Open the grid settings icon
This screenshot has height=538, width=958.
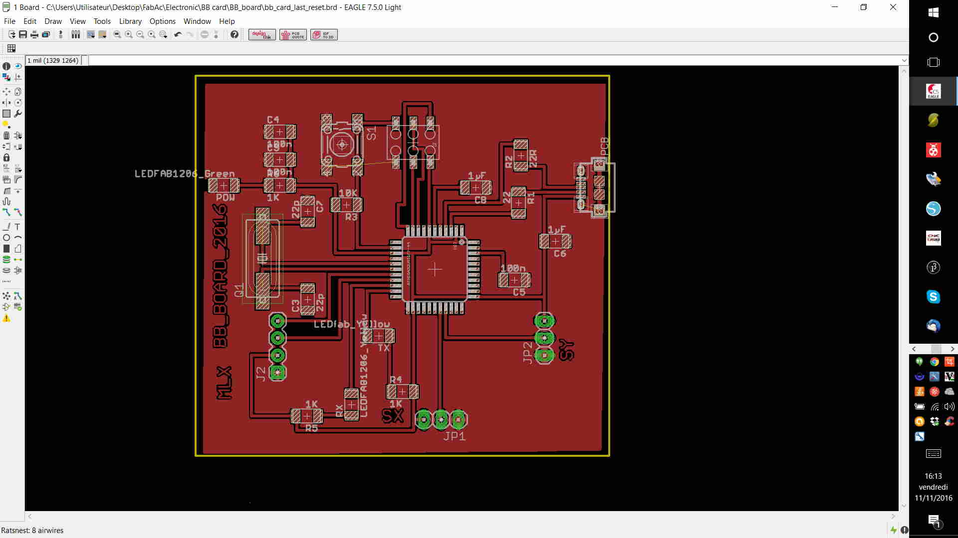pyautogui.click(x=11, y=48)
